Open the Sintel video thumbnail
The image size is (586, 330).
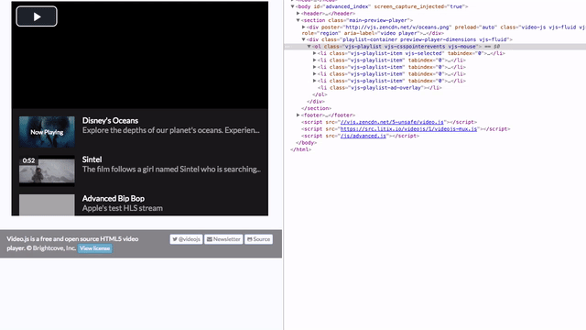pyautogui.click(x=47, y=170)
